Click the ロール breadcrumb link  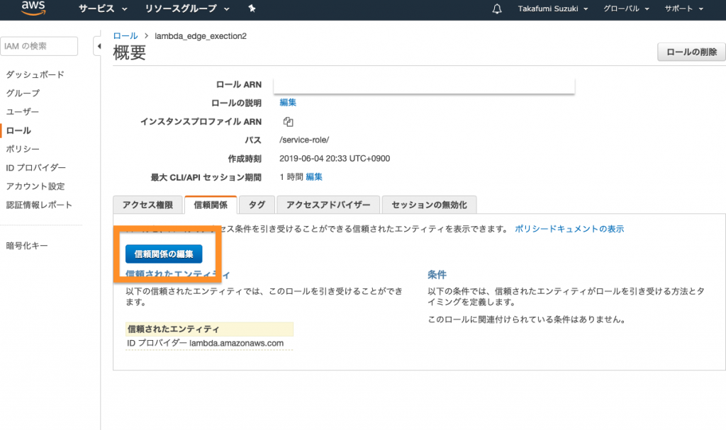point(125,36)
